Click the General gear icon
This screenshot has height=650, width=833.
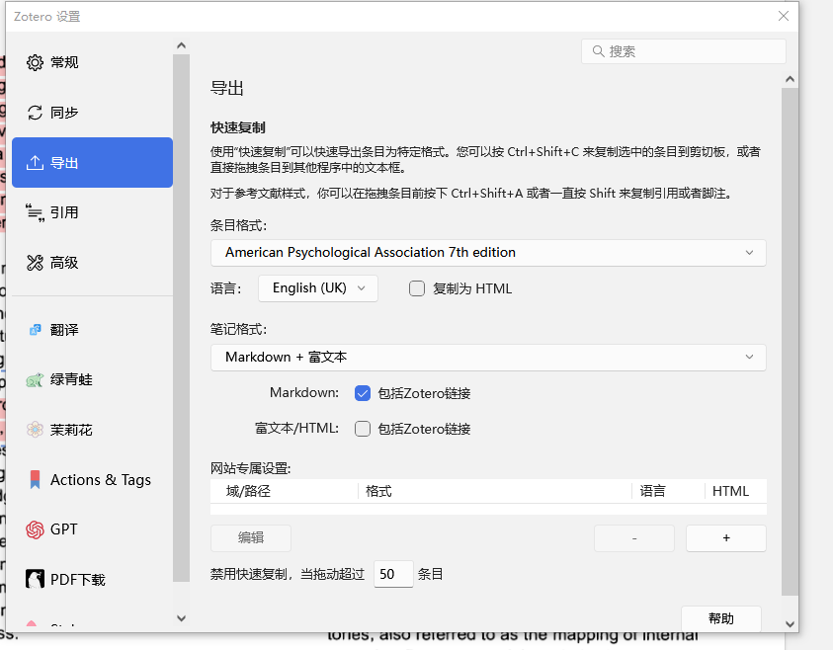[35, 62]
